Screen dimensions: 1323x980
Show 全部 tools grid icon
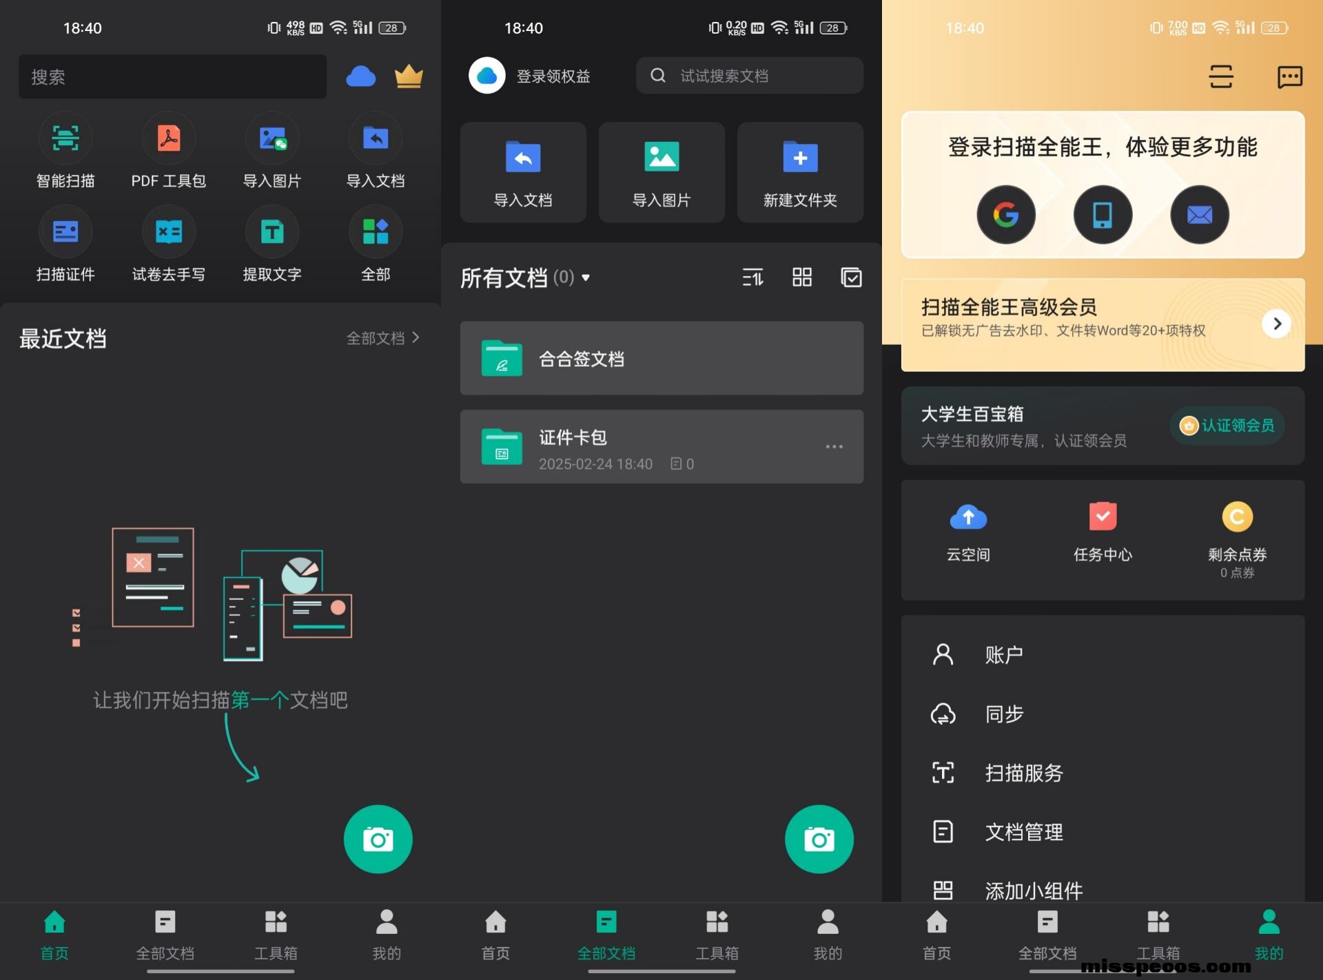pyautogui.click(x=376, y=232)
